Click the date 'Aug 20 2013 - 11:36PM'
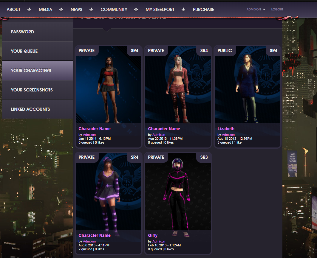This screenshot has height=258, width=317. (165, 139)
